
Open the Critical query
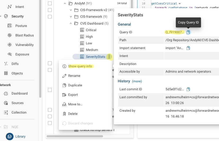click(91, 30)
